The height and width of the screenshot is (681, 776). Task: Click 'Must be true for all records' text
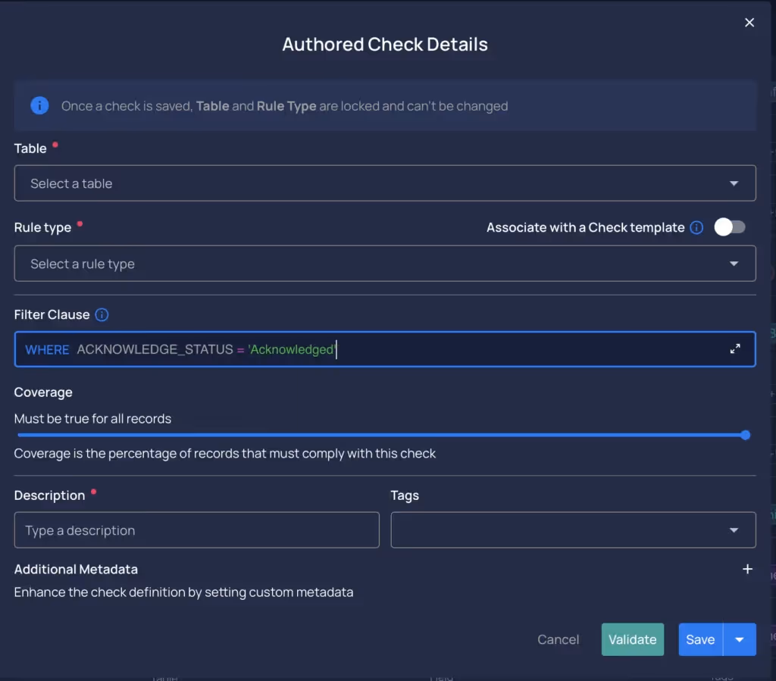click(x=92, y=418)
